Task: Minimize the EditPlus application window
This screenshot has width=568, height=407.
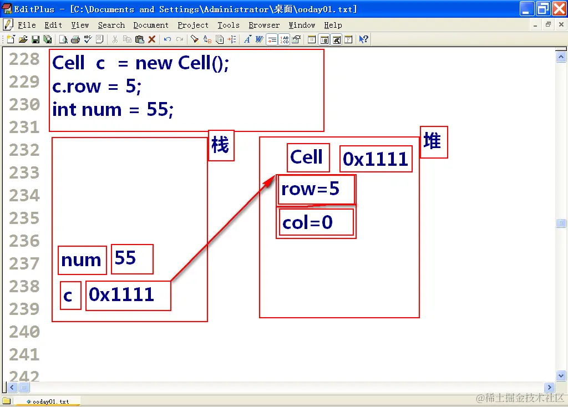Action: tap(527, 9)
